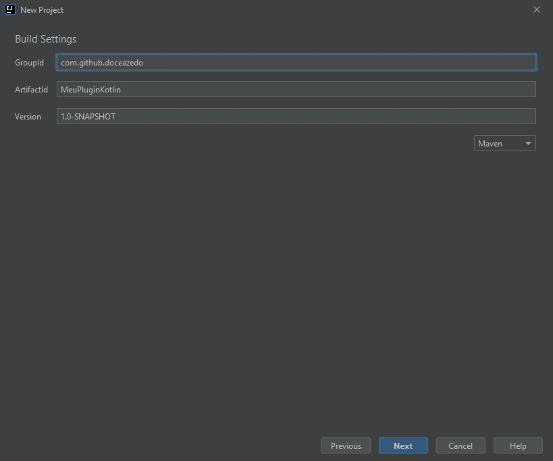The image size is (553, 461).
Task: Click the New Project window title text
Action: [42, 10]
